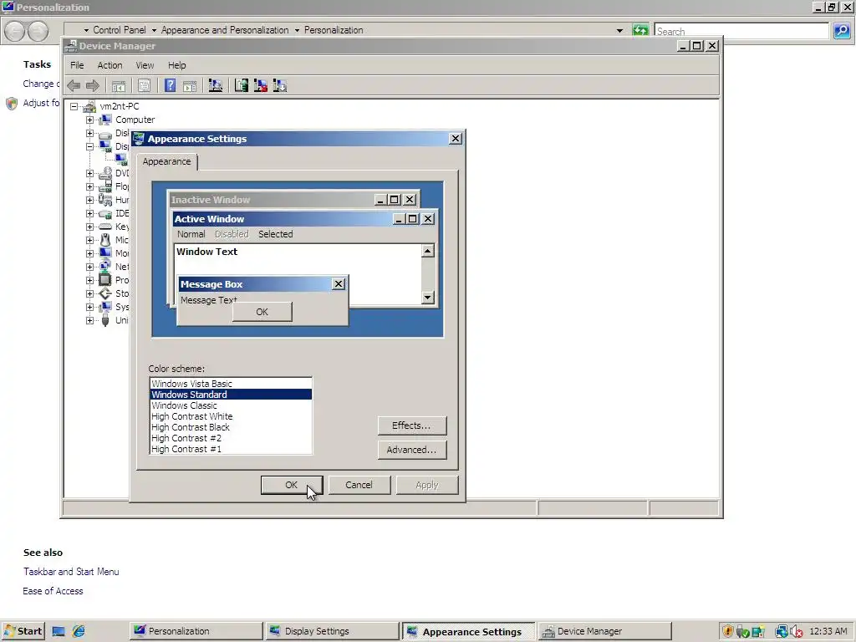
Task: Click the Update driver icon with green arrow
Action: (242, 85)
